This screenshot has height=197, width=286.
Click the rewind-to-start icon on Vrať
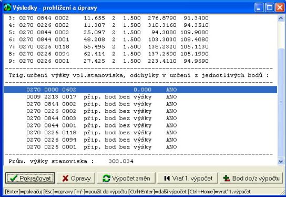point(167,178)
